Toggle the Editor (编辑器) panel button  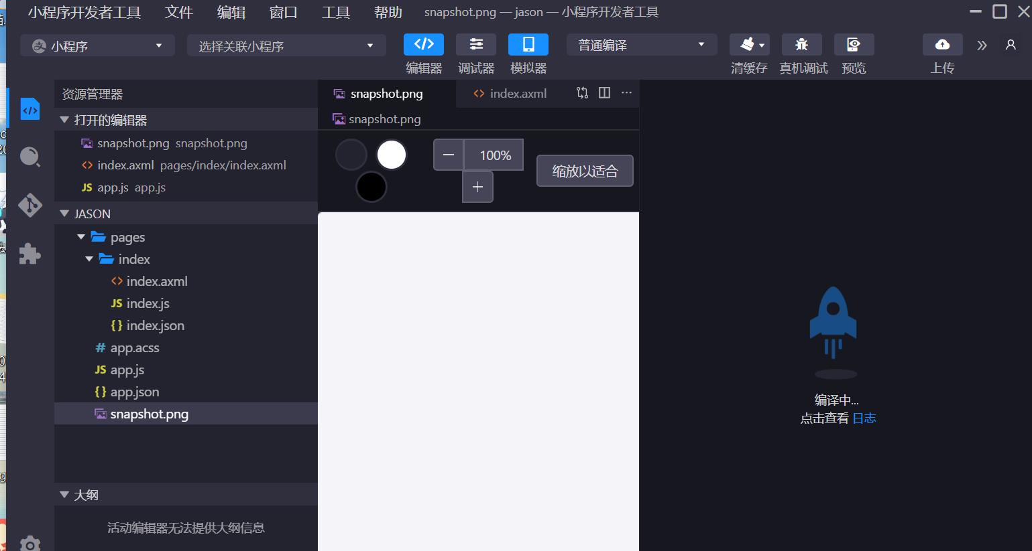pos(424,44)
